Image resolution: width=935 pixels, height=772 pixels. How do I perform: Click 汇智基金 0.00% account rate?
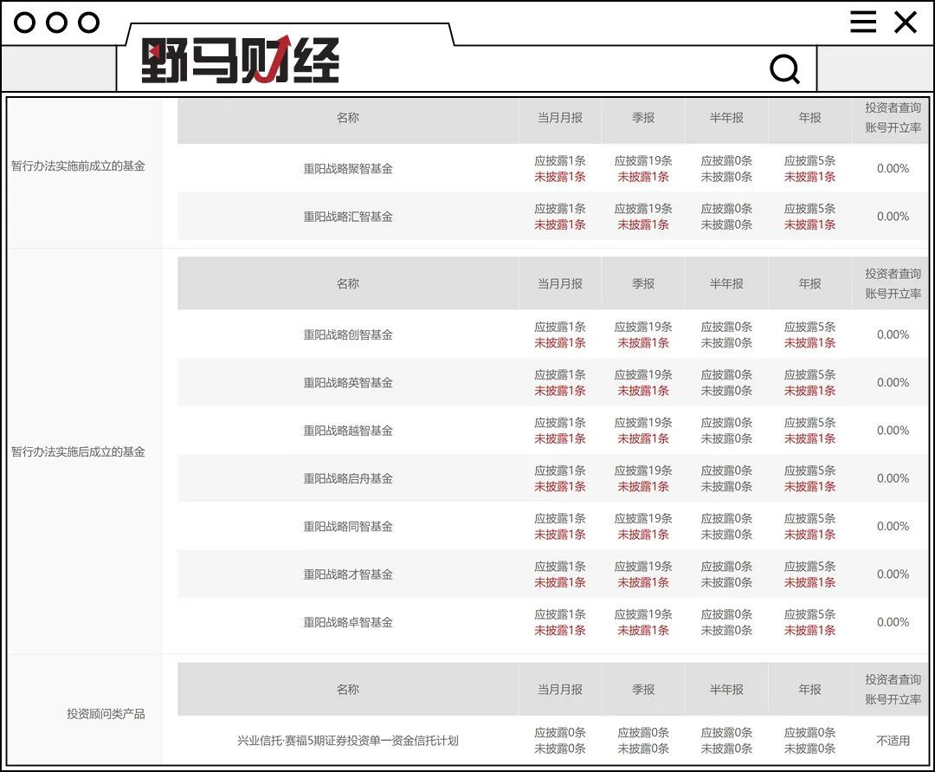coord(893,217)
